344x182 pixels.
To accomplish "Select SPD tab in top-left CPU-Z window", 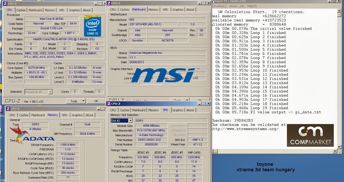I will tap(62, 10).
